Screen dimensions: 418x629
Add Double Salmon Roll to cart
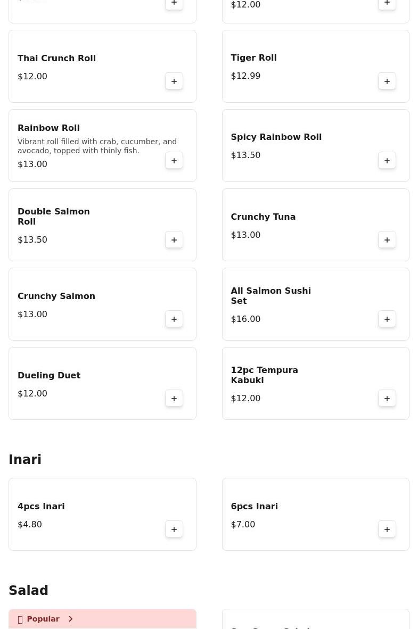[x=174, y=240]
